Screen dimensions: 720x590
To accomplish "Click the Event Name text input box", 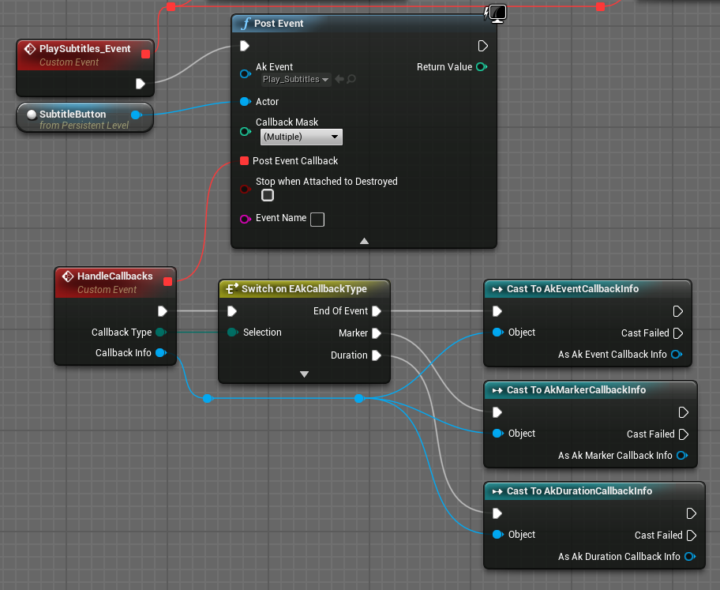I will point(317,219).
